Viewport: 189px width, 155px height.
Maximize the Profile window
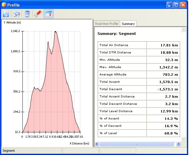(x=176, y=5)
